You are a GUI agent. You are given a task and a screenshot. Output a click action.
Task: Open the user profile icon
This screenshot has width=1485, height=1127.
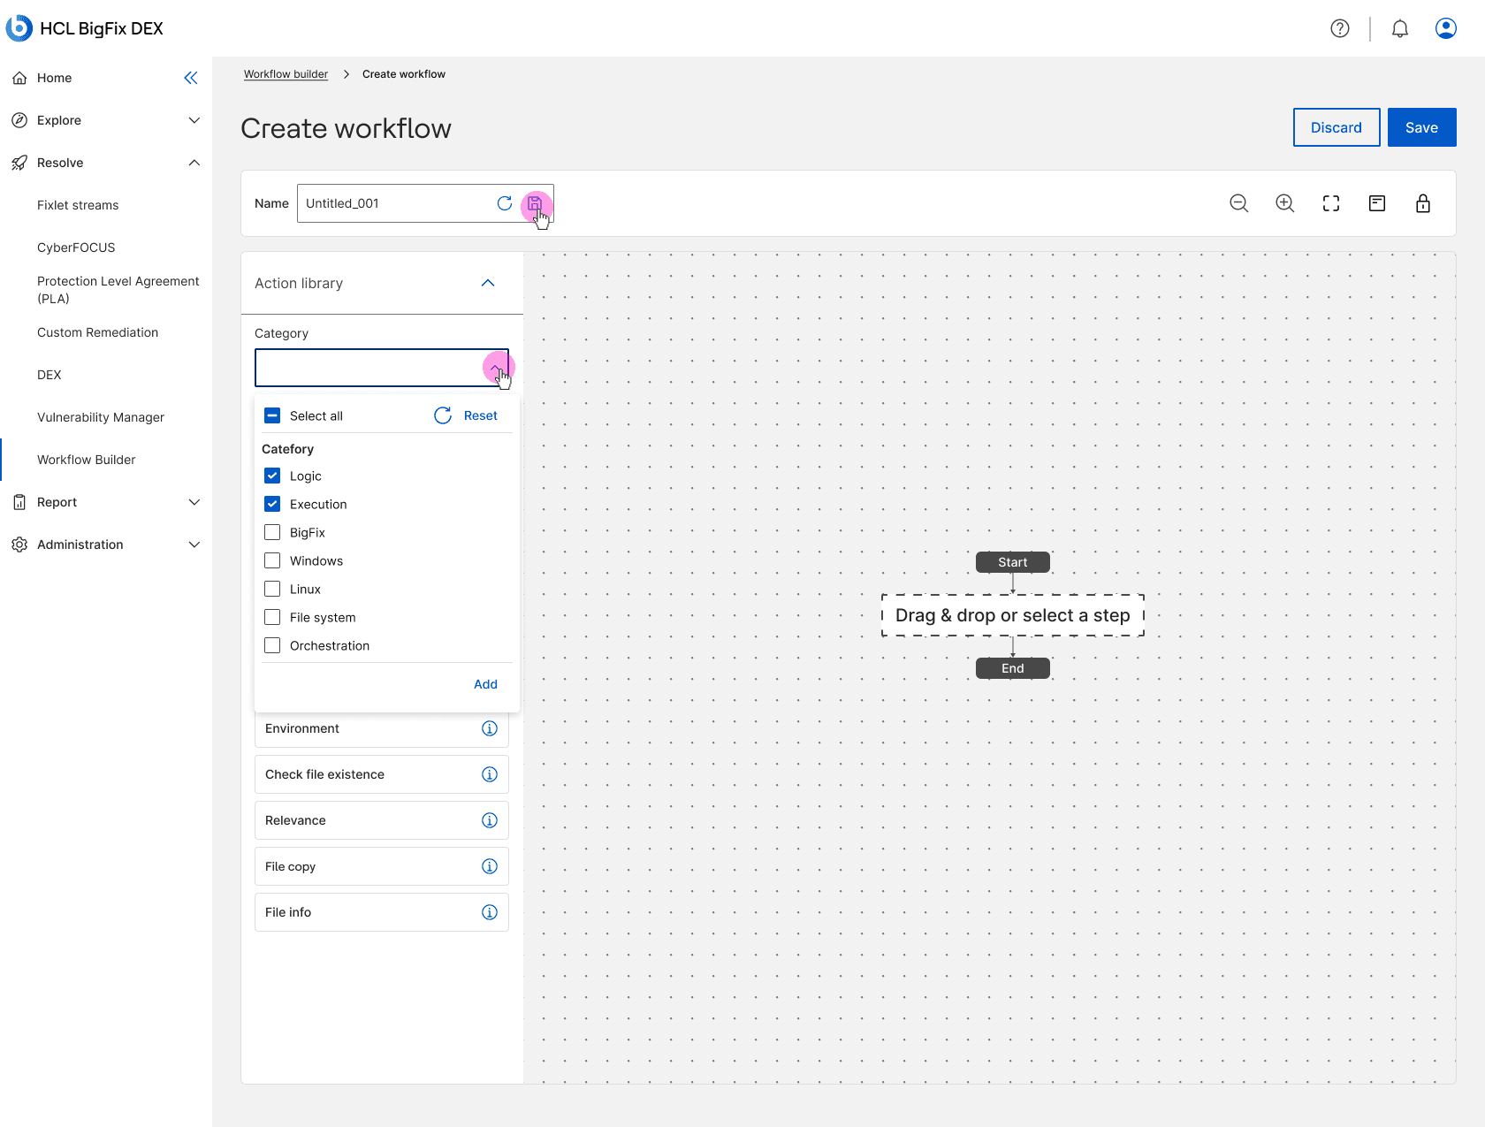pos(1446,28)
